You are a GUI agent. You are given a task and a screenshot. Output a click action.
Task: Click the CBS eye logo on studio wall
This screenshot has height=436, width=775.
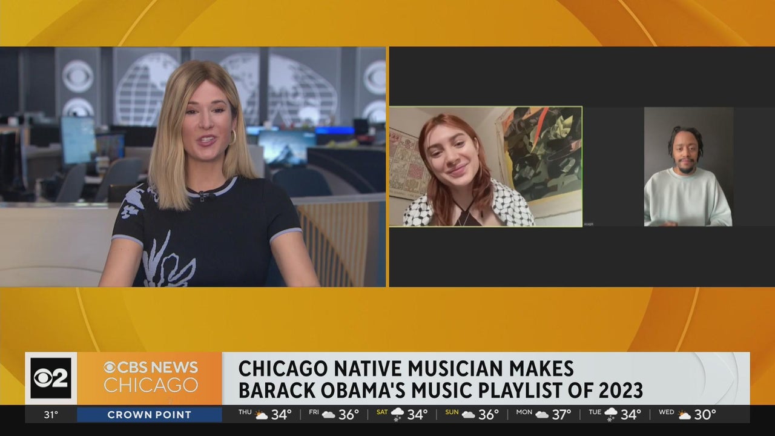77,76
